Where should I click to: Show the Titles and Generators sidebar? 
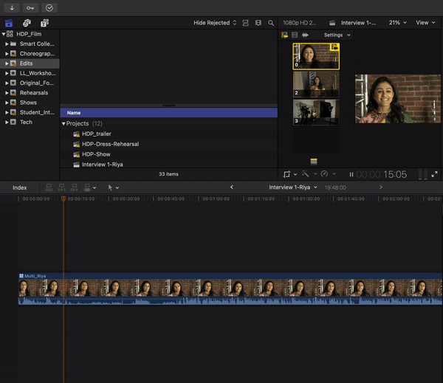click(44, 23)
